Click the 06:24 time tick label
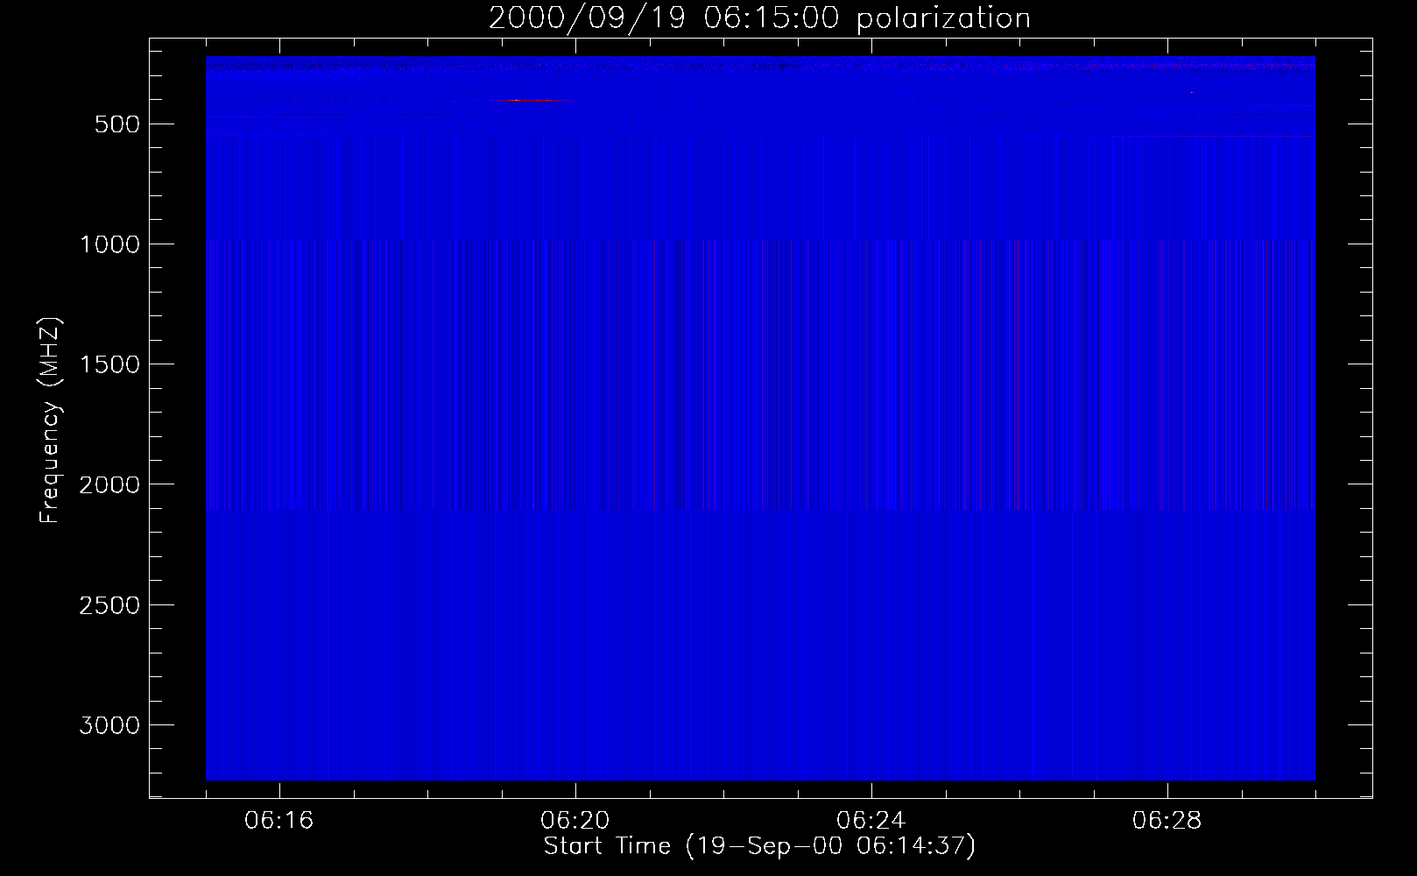This screenshot has width=1417, height=876. point(871,821)
